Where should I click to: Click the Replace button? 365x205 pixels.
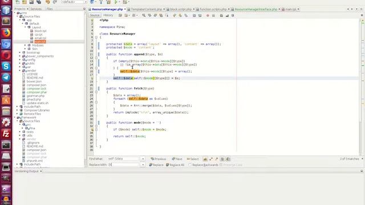[x=156, y=165]
